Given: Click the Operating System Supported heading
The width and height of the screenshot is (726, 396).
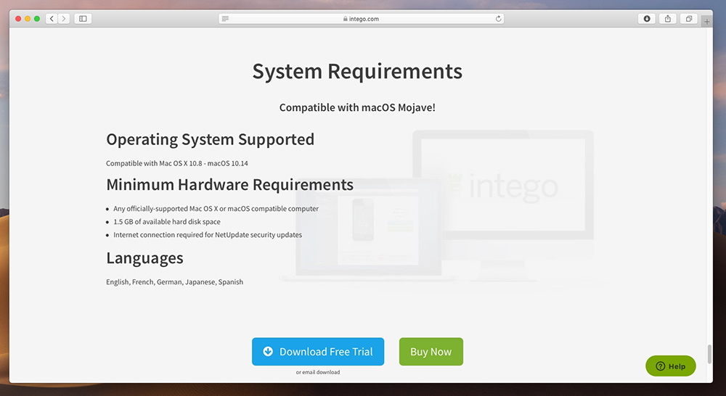Looking at the screenshot, I should [x=211, y=139].
